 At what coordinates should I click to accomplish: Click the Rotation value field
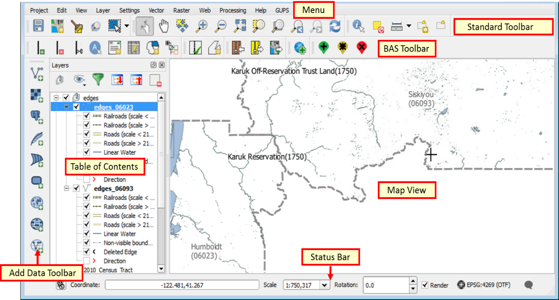(x=386, y=285)
